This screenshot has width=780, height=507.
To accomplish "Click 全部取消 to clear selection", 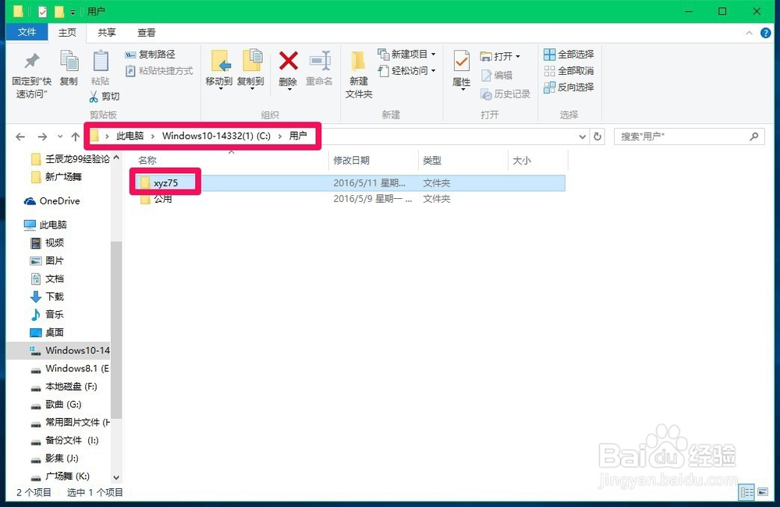I will tap(569, 70).
